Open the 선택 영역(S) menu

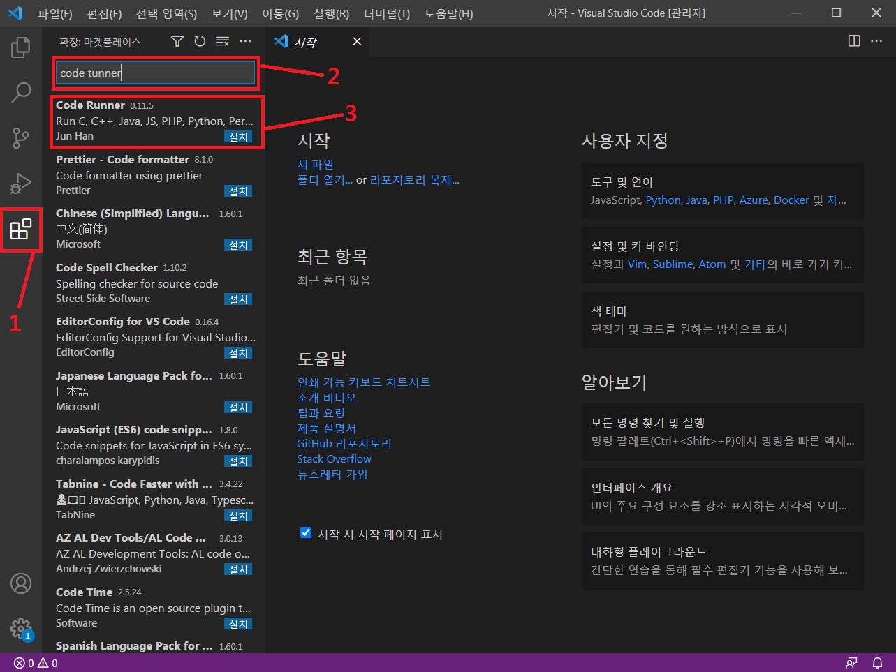click(x=166, y=13)
